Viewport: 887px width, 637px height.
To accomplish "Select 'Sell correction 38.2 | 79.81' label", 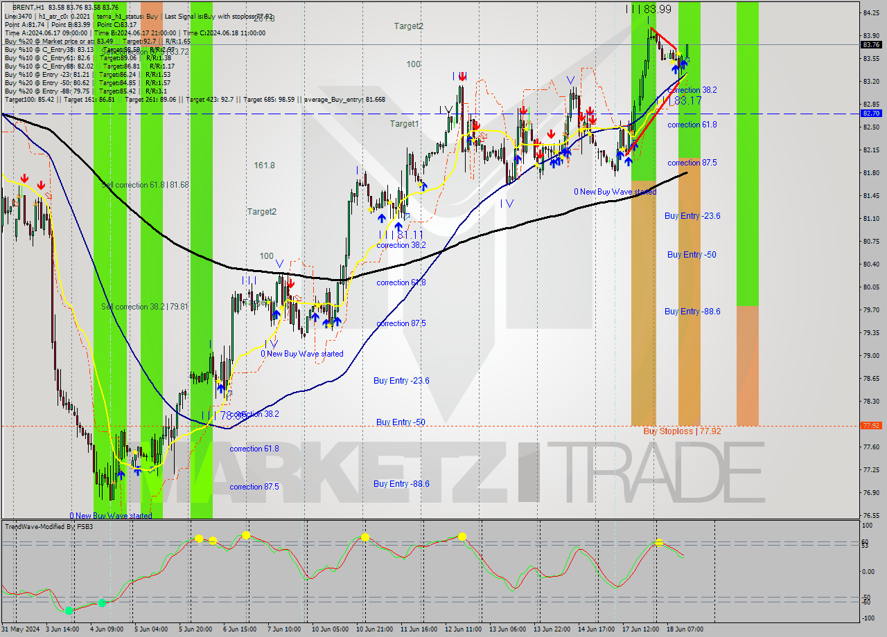I will (x=145, y=307).
